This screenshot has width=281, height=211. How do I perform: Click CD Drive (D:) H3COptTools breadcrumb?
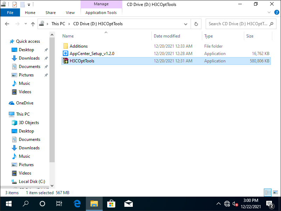click(x=98, y=24)
